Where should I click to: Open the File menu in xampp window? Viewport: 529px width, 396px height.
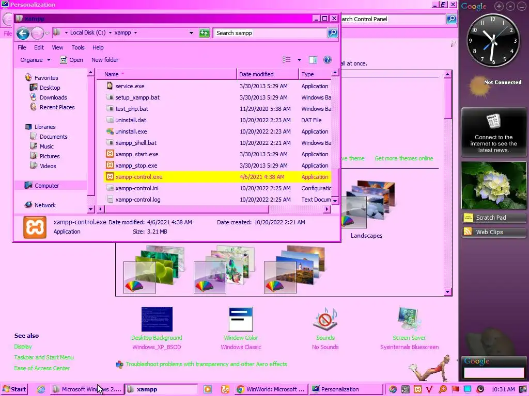tap(22, 47)
